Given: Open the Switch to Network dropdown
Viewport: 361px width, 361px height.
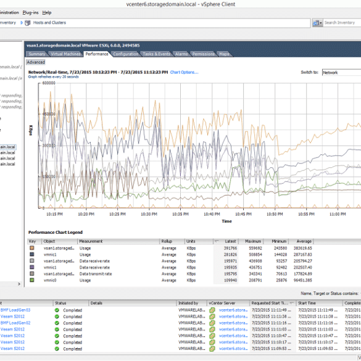Looking at the screenshot, I should click(341, 73).
